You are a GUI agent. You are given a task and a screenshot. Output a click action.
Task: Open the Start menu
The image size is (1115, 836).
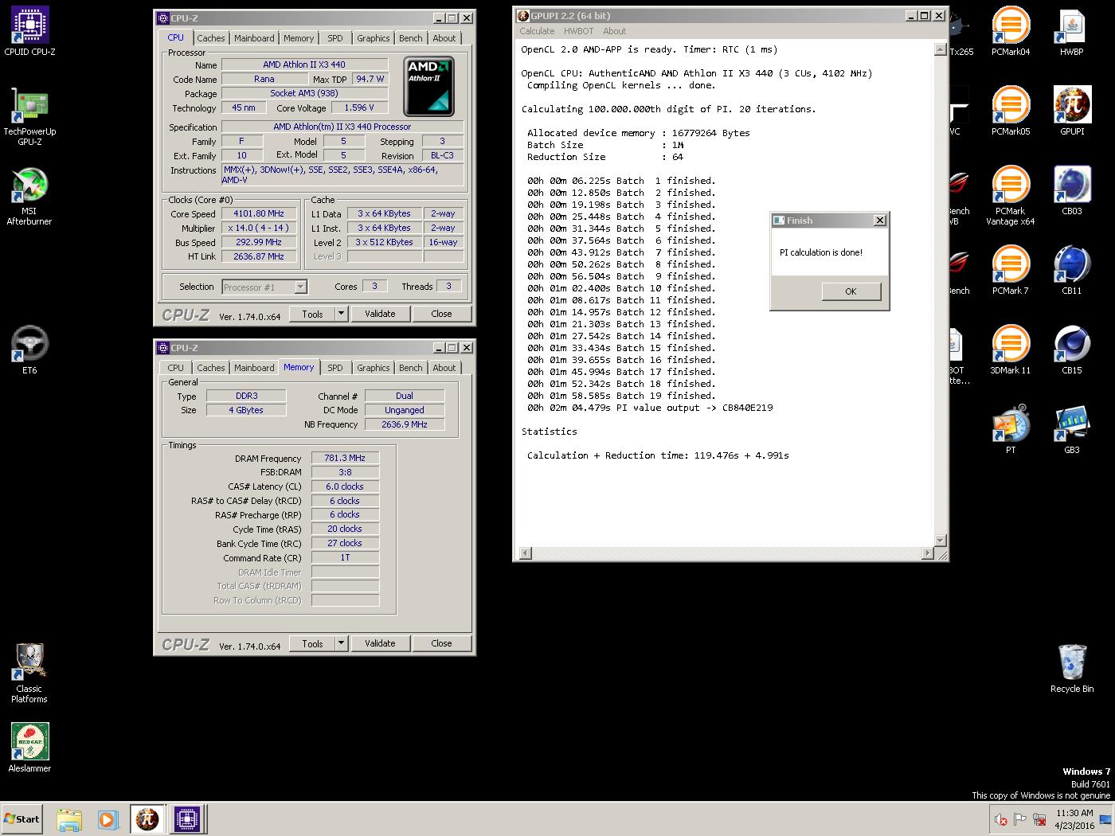[22, 819]
